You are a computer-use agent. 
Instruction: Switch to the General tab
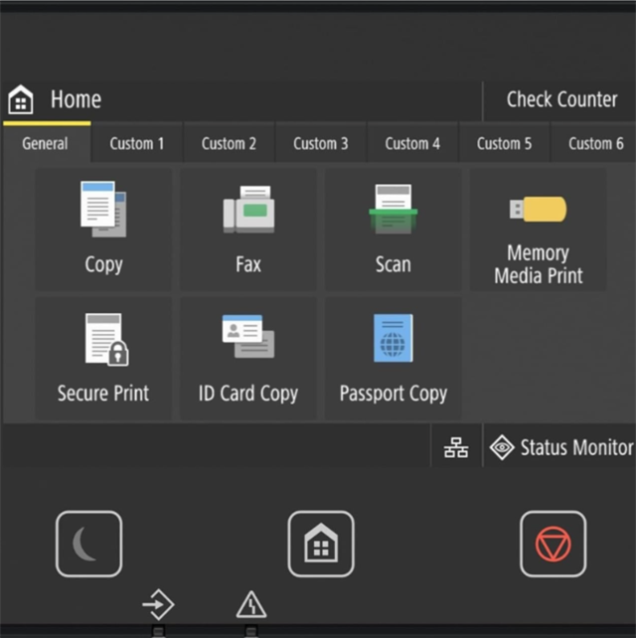click(x=46, y=143)
